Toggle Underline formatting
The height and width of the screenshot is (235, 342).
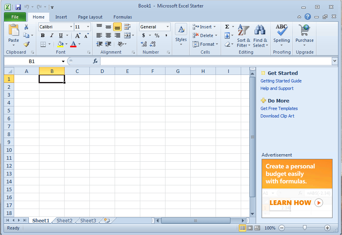coord(61,35)
